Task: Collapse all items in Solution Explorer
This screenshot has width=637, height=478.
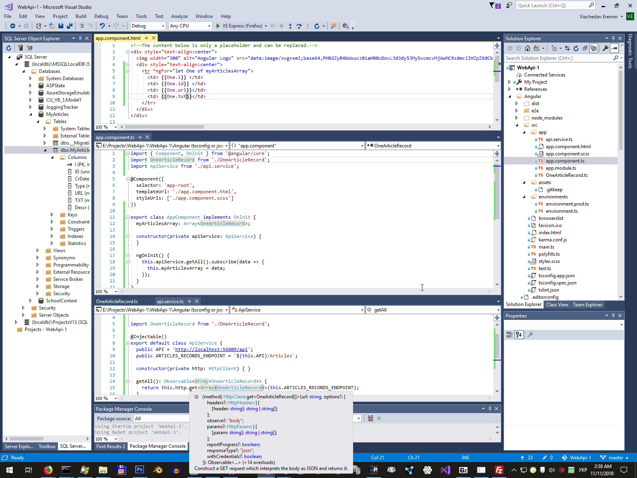Action: point(585,48)
